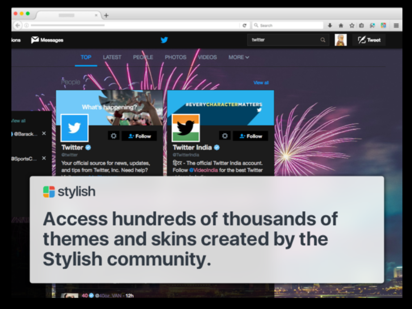Open a new browser tab

click(106, 16)
